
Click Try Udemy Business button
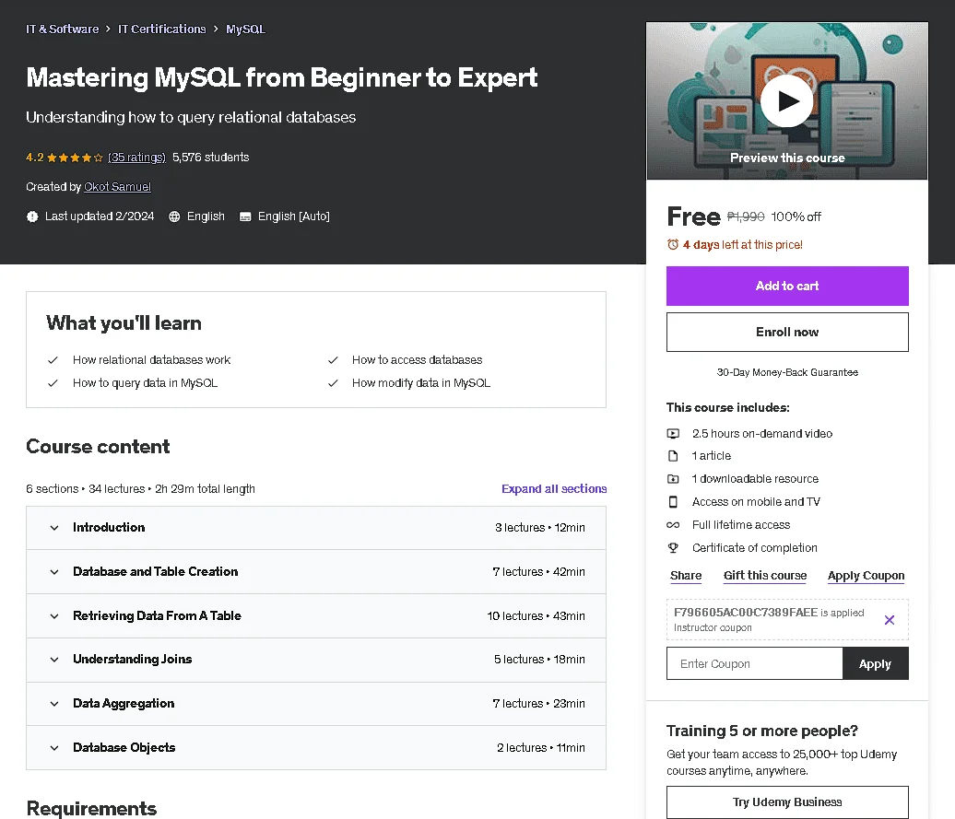[x=787, y=802]
